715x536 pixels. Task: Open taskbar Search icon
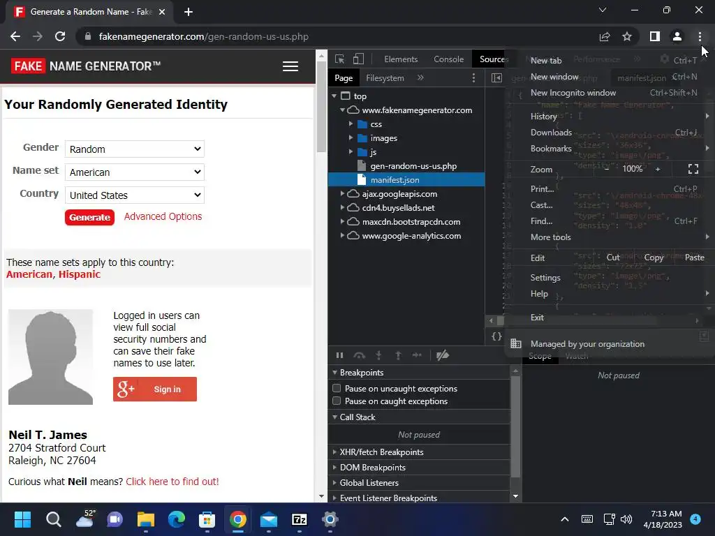pyautogui.click(x=53, y=519)
